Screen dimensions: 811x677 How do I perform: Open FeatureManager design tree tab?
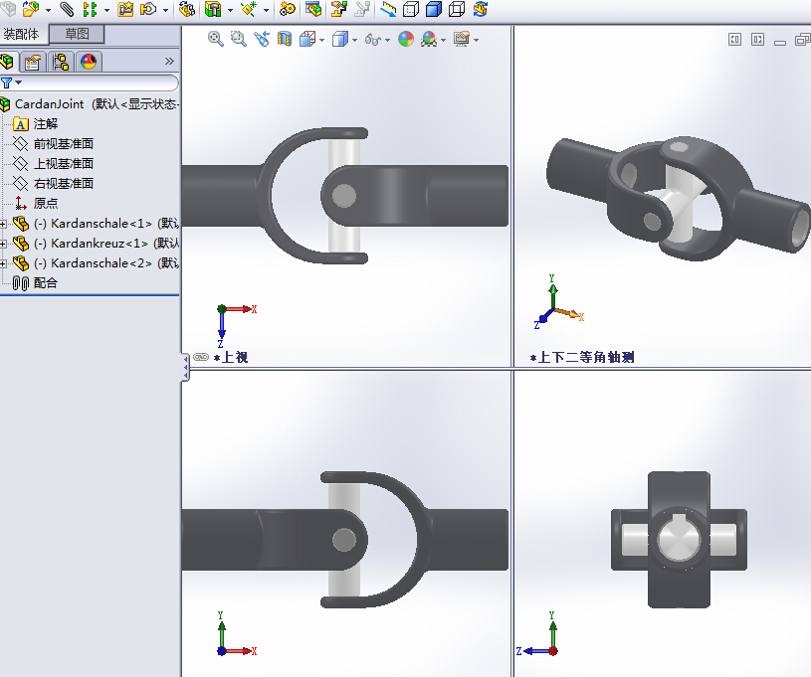8,62
